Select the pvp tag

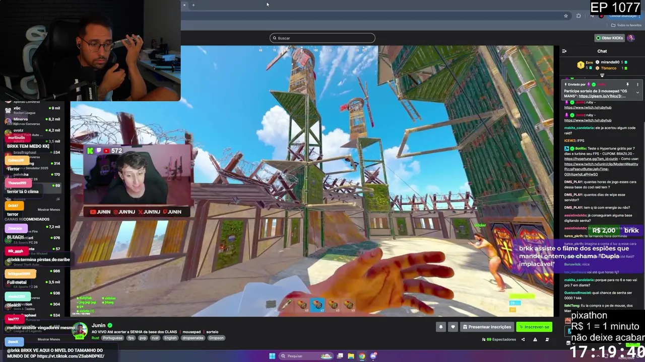[x=143, y=338]
